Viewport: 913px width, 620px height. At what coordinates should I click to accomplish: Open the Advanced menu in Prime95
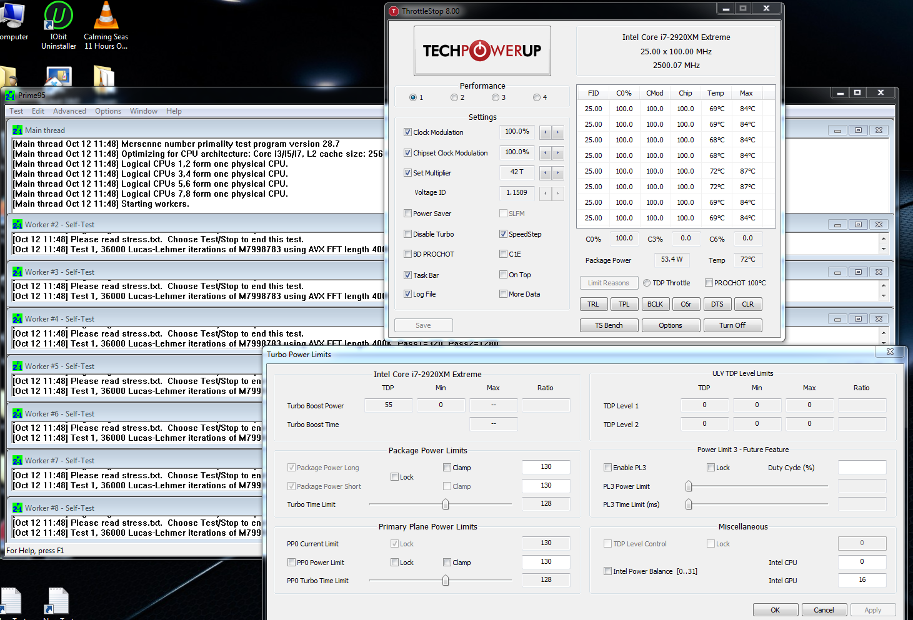tap(69, 111)
